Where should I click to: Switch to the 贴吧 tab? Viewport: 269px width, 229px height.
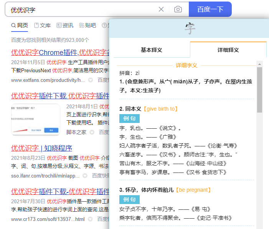point(87,25)
